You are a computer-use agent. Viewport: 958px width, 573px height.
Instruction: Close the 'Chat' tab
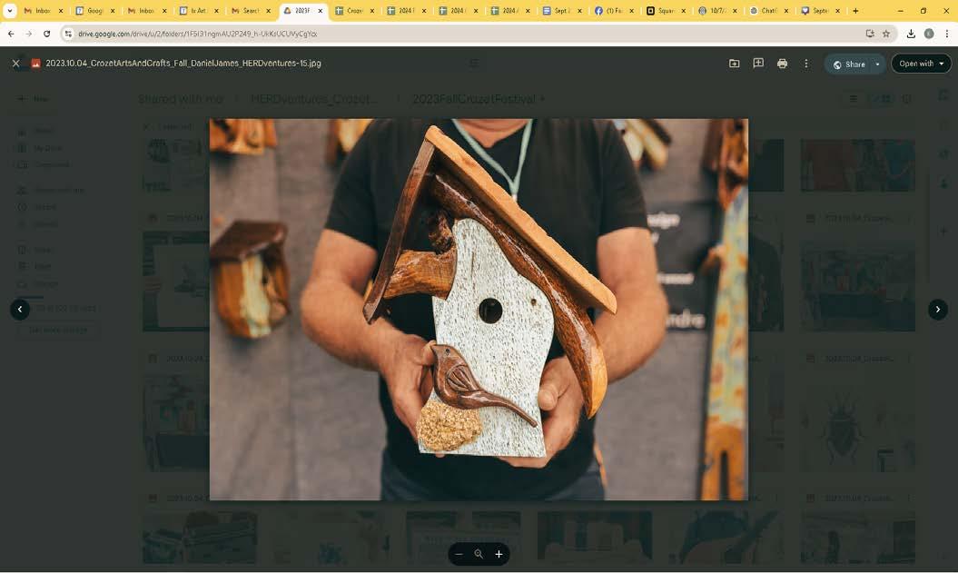pos(786,10)
